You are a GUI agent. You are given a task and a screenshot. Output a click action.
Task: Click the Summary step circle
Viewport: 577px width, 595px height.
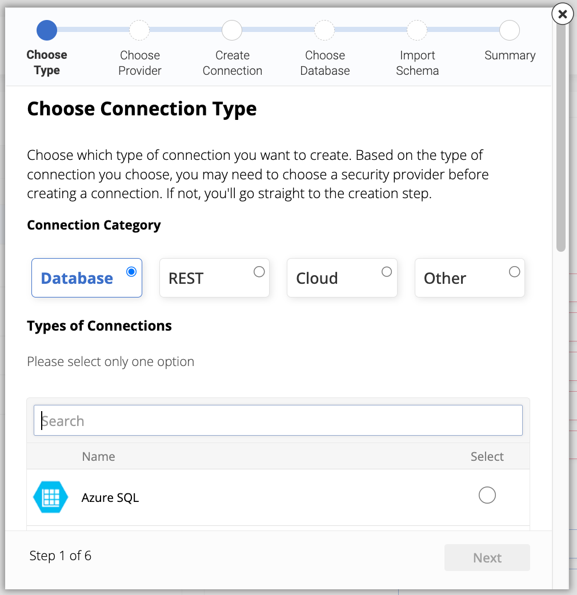[510, 30]
